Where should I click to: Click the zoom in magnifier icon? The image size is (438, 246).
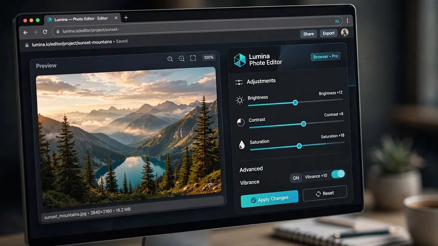point(182,58)
